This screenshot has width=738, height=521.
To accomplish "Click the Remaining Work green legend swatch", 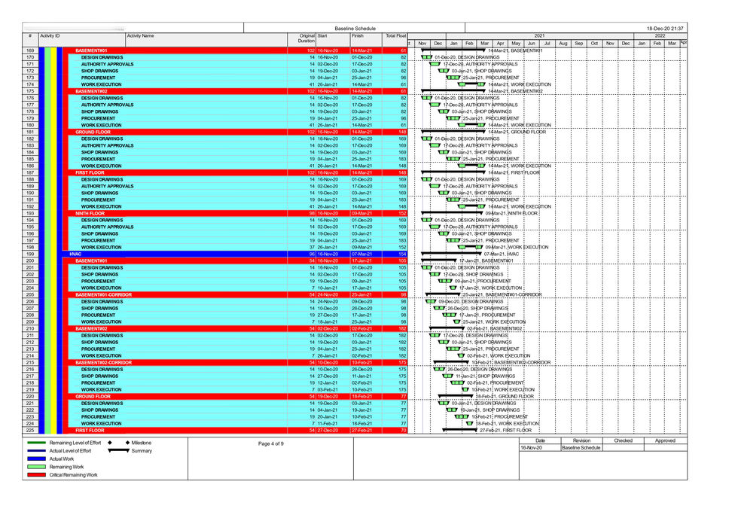I will (36, 466).
